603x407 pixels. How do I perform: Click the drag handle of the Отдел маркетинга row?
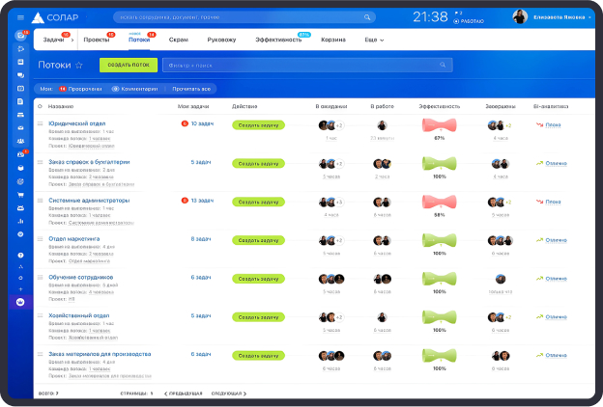40,239
